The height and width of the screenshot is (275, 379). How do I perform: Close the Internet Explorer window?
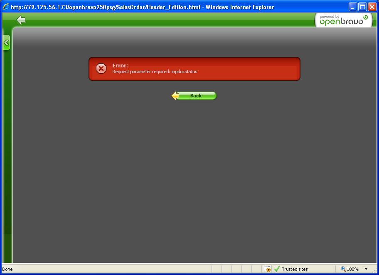coord(372,7)
